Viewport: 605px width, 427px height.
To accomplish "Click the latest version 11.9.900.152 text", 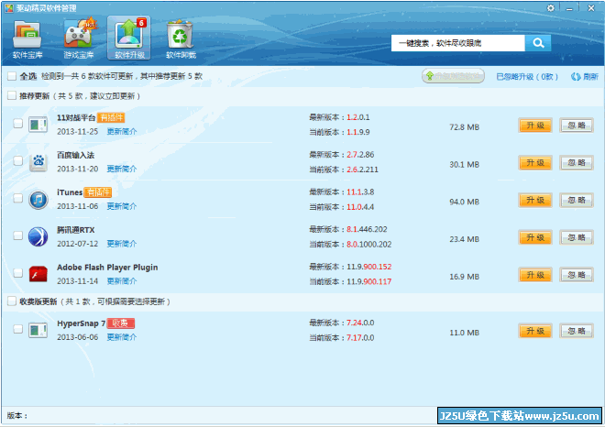I will pyautogui.click(x=368, y=267).
